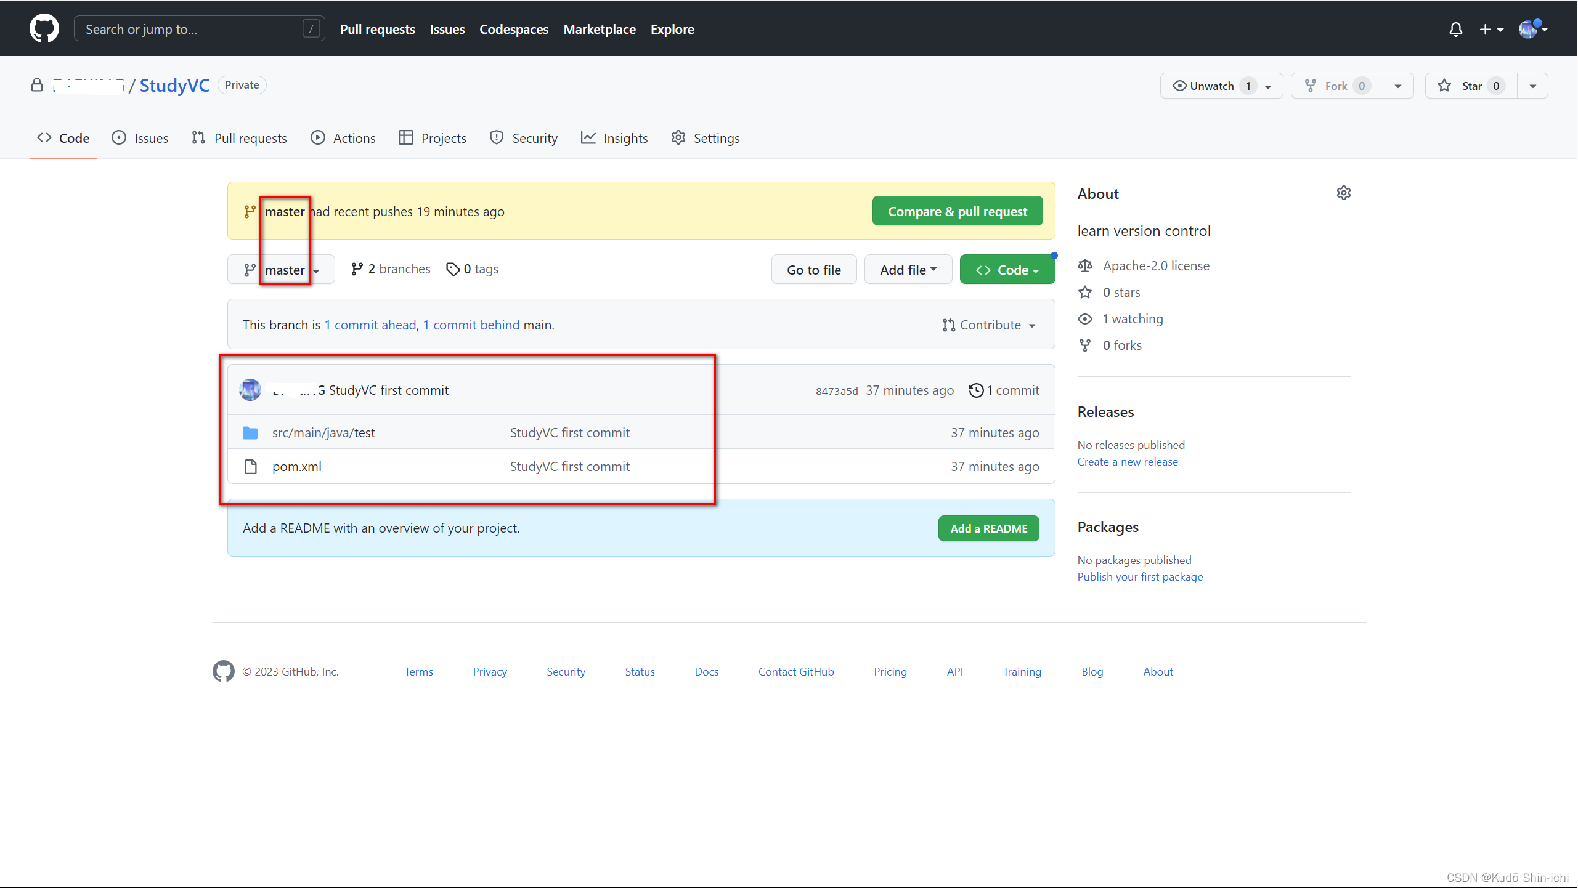1578x888 pixels.
Task: Open the Insights tab
Action: coord(614,138)
